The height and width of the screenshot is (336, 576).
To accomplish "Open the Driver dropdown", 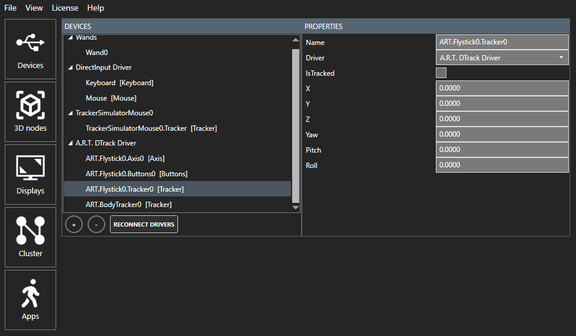I will coord(502,58).
